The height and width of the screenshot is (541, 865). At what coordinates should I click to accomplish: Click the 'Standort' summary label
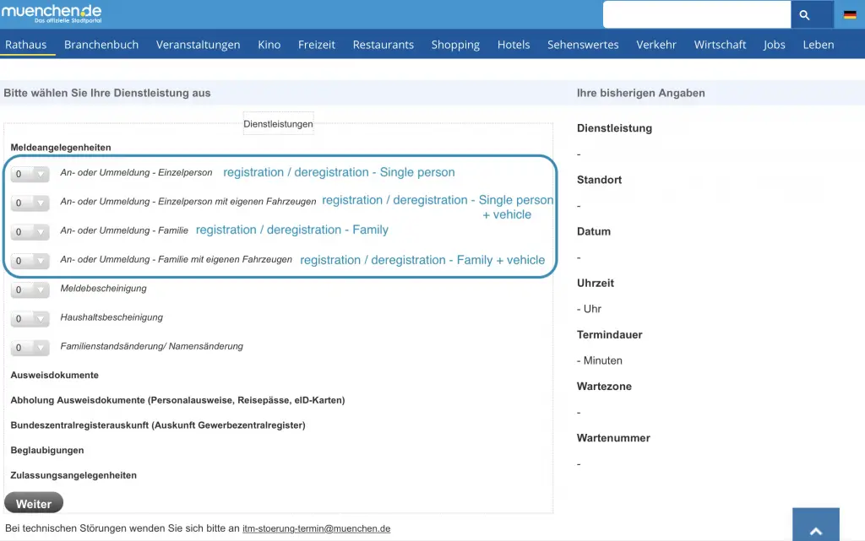point(599,180)
